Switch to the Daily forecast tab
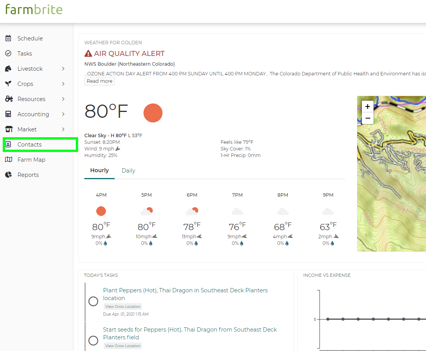The width and height of the screenshot is (426, 351). pos(129,171)
